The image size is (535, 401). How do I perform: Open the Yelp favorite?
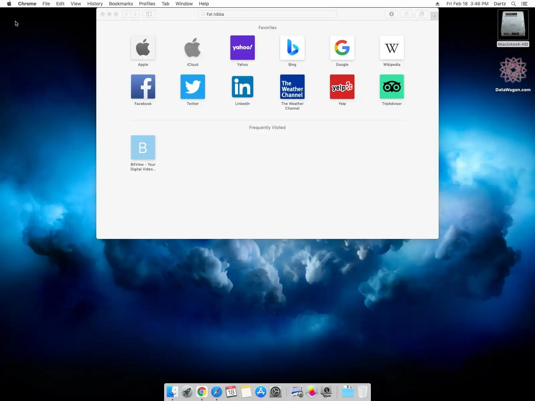click(x=342, y=87)
